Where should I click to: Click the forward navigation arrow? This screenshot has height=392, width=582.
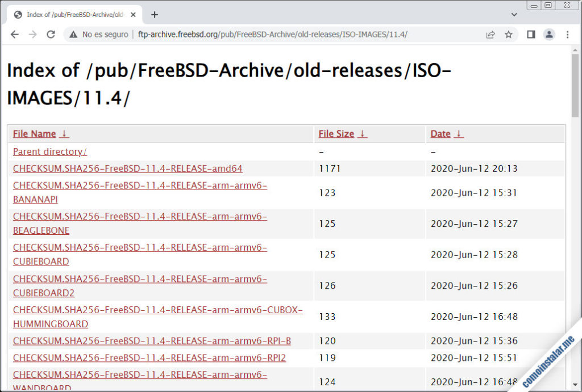[33, 34]
